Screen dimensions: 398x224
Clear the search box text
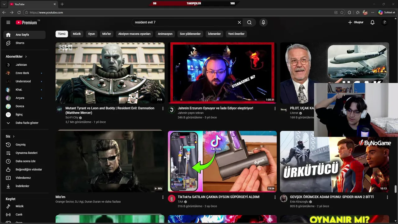pyautogui.click(x=239, y=22)
